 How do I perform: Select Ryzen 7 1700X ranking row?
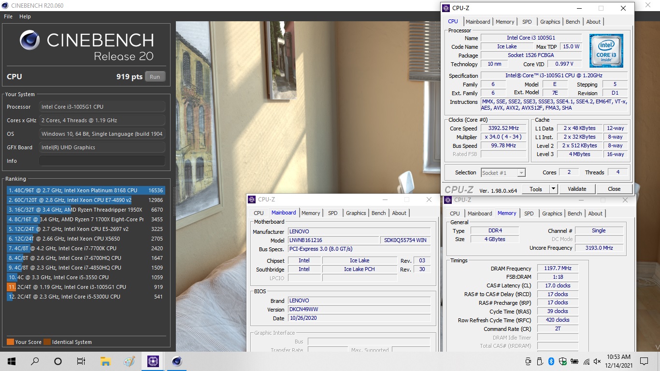pyautogui.click(x=86, y=219)
